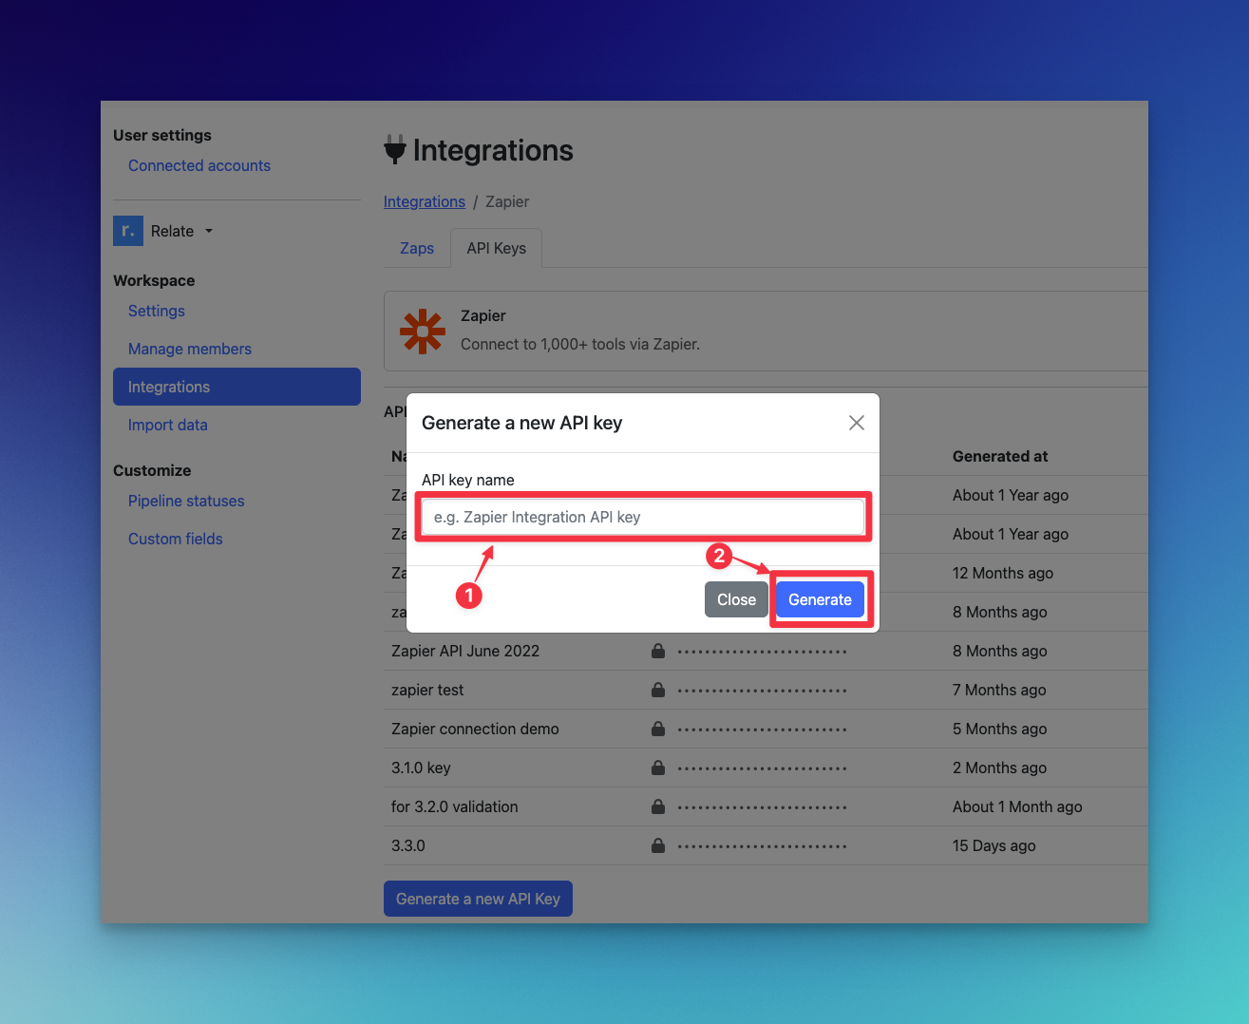Switch to the Zaps tab

417,248
